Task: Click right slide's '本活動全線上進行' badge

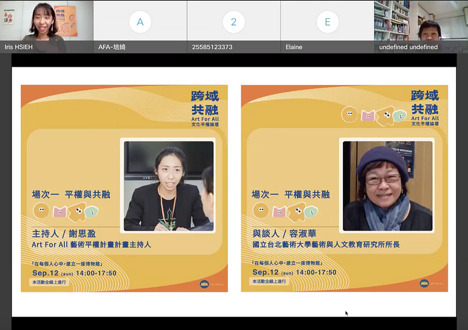Action: click(x=269, y=281)
